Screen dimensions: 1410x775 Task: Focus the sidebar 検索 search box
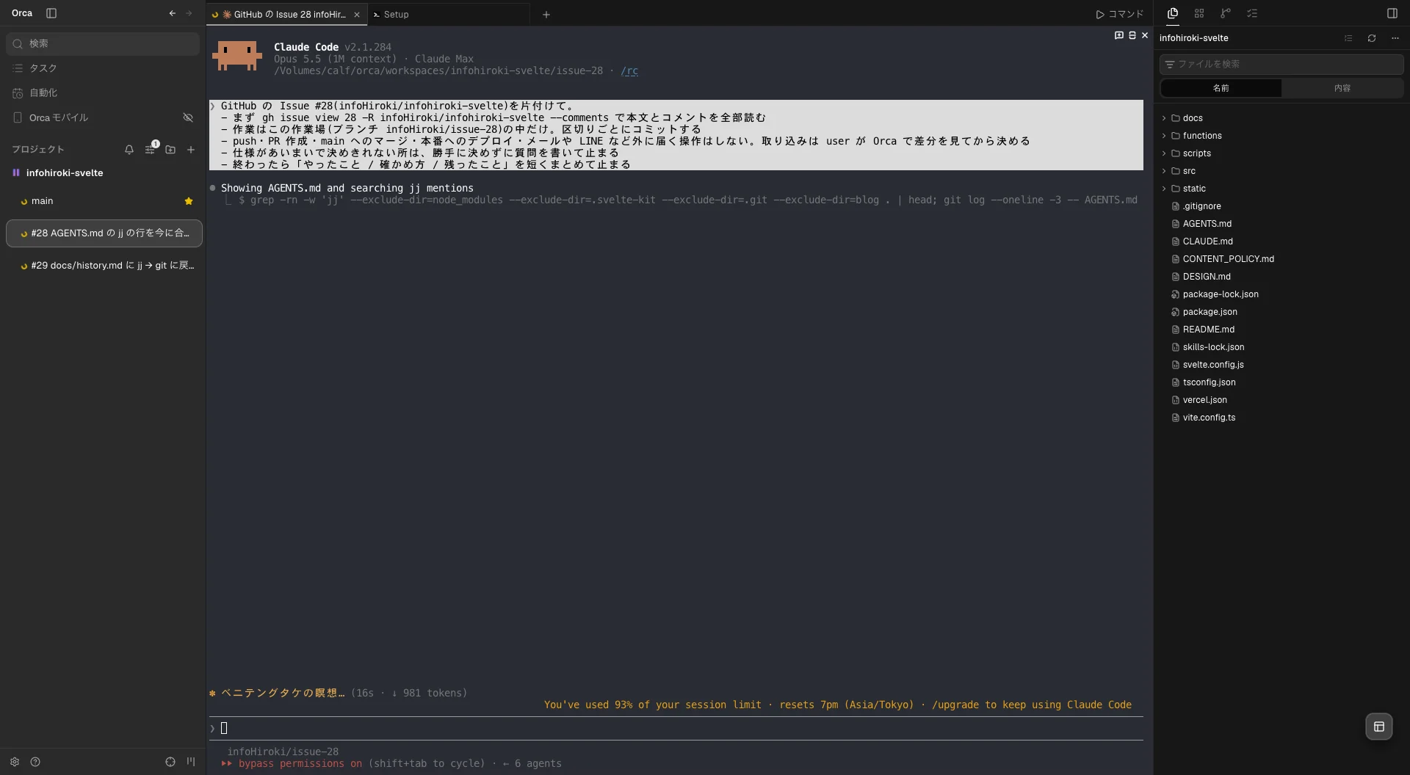pyautogui.click(x=103, y=44)
